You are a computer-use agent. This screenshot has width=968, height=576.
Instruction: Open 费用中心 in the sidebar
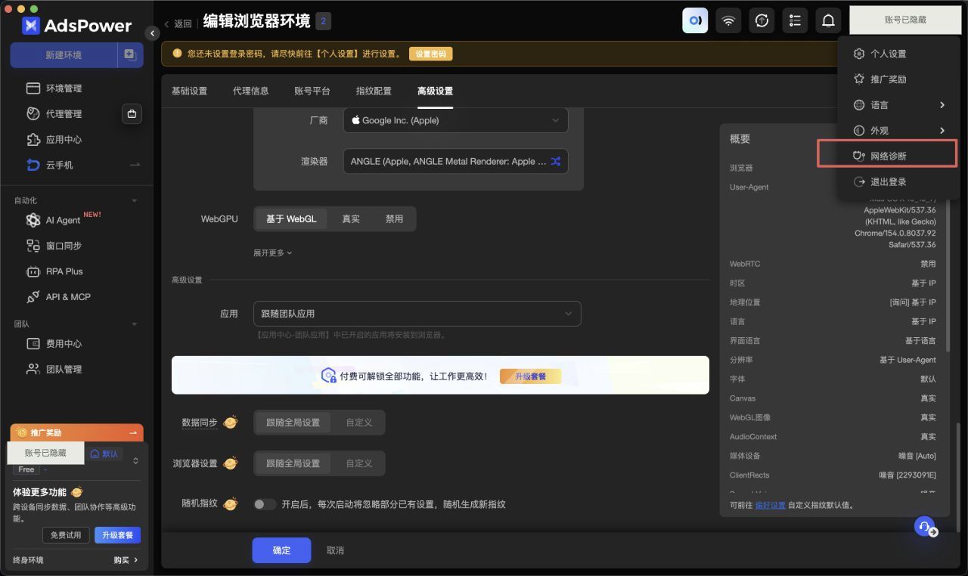(64, 344)
